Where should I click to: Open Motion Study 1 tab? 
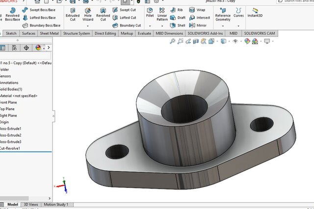pos(56,205)
